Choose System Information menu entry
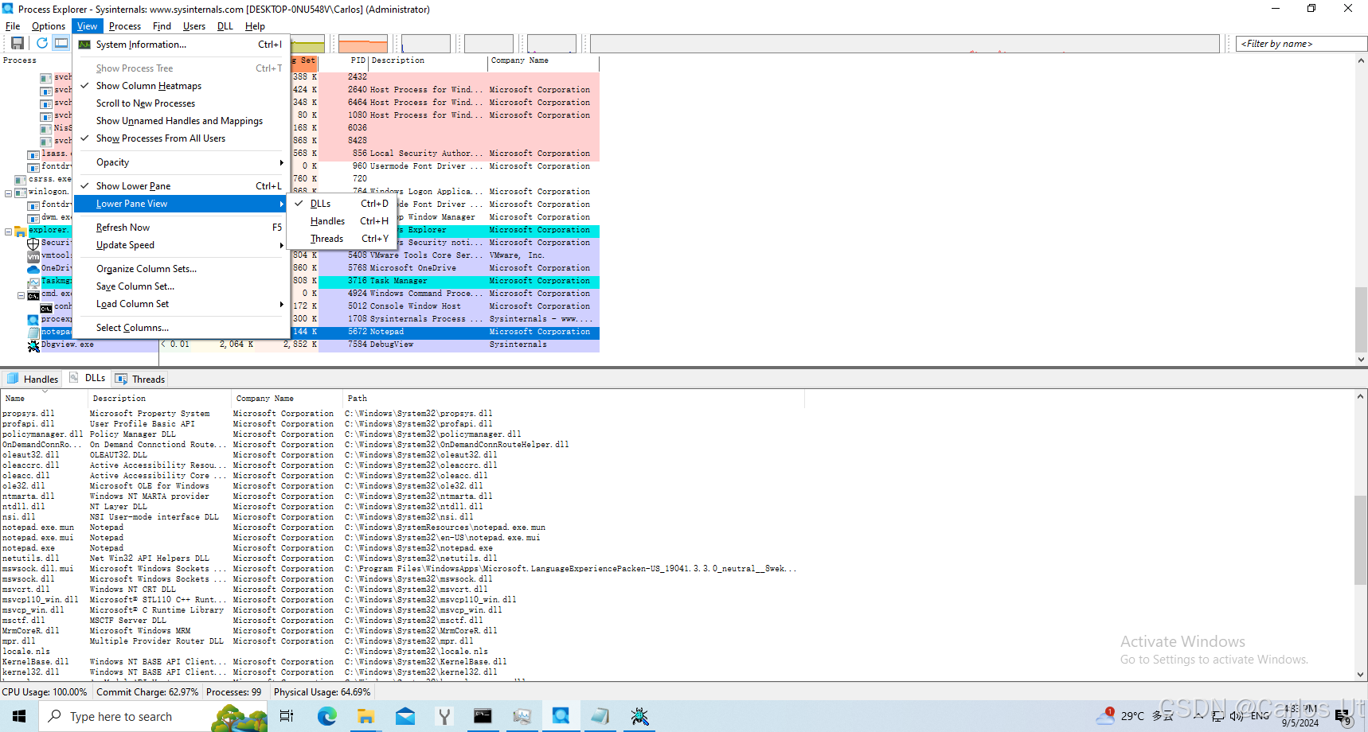The height and width of the screenshot is (732, 1368). click(182, 45)
